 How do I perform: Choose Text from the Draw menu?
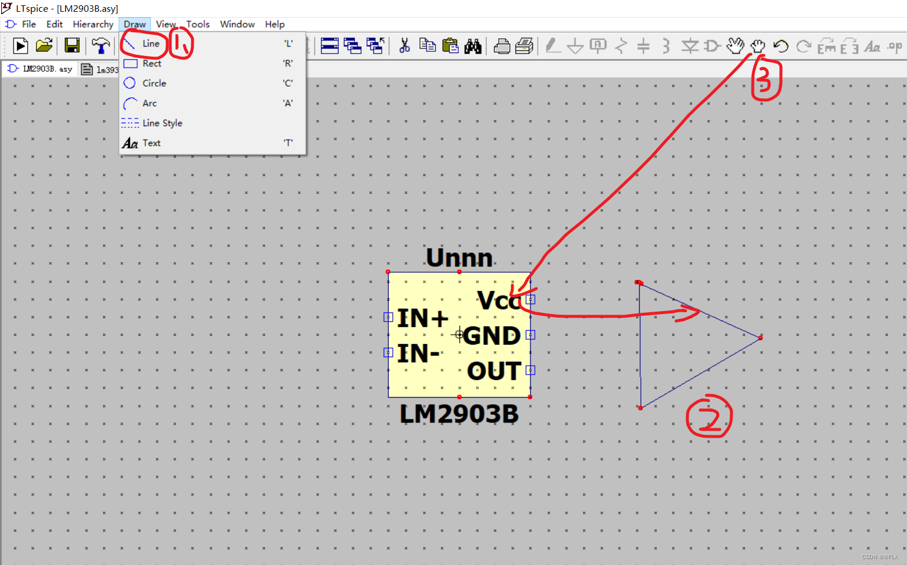(x=212, y=143)
